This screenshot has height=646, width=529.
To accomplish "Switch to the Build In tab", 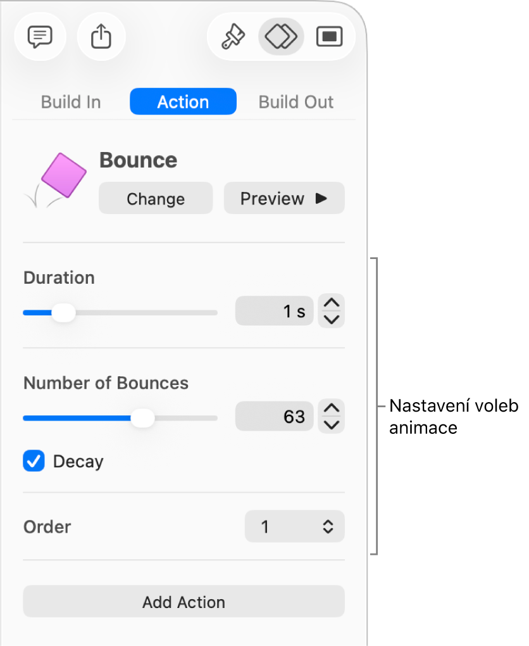I will tap(71, 102).
